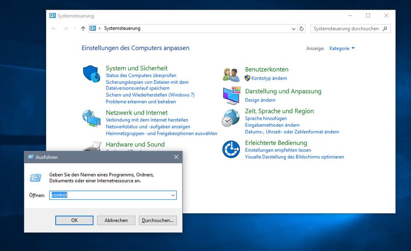Open Datums-, Uhrzeit- oder Zahlenformat ändern
The width and height of the screenshot is (411, 251).
pos(292,132)
